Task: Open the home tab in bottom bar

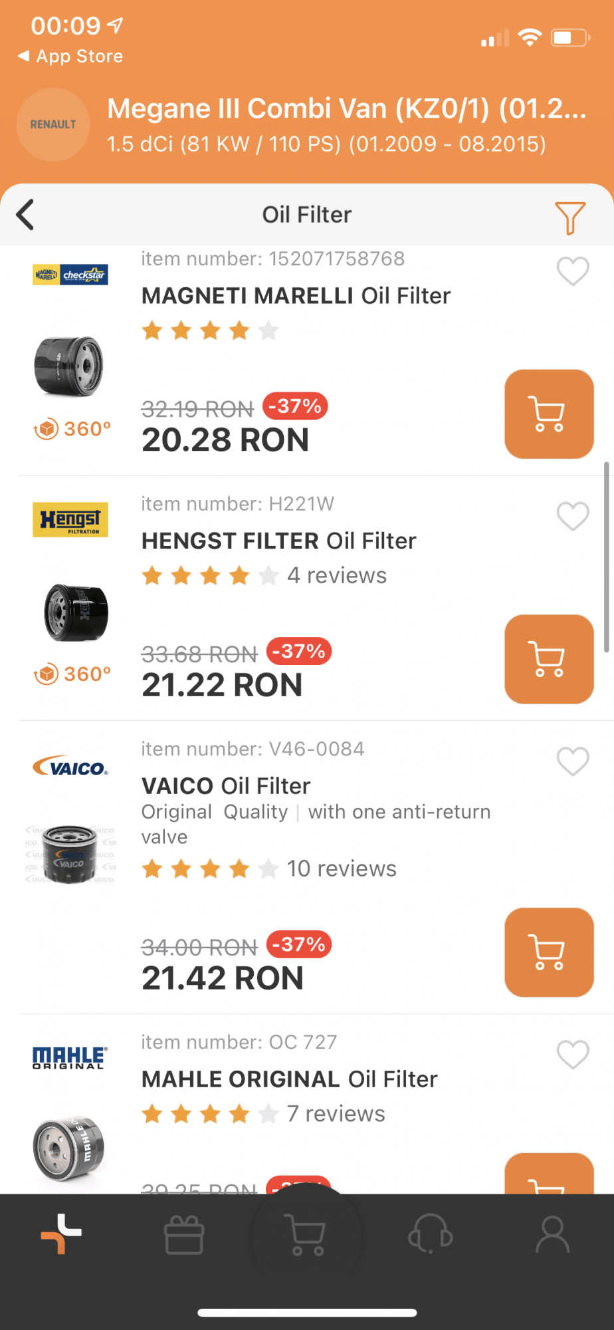Action: [61, 1234]
